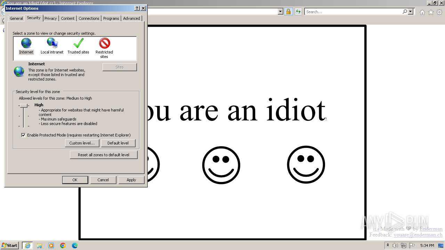Switch to the Advanced tab
The image size is (445, 250).
132,18
